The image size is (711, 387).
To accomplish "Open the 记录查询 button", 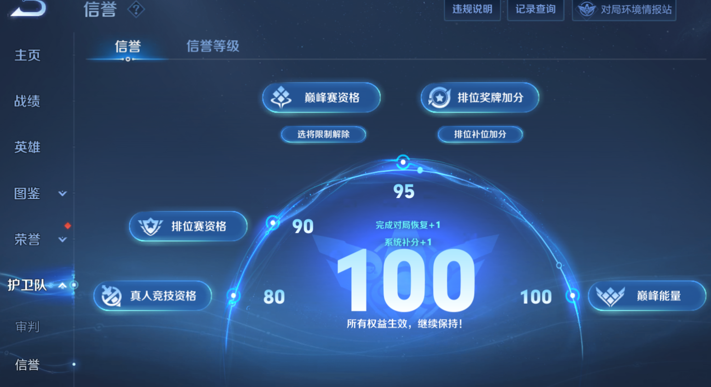I will 535,9.
